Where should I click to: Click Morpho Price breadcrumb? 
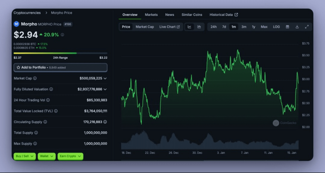[x=62, y=13]
